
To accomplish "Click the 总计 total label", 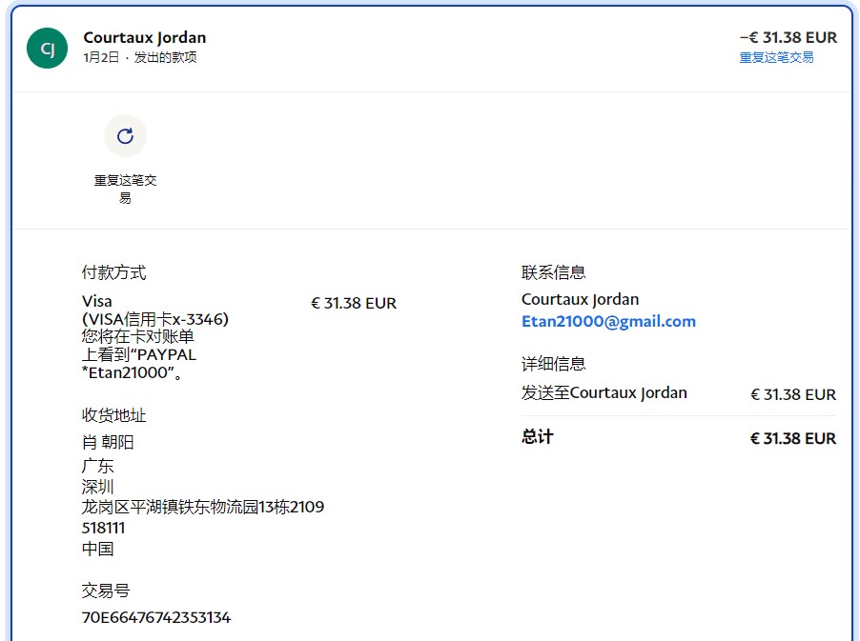I will point(537,436).
